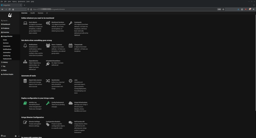Screen dimensions: 256x138
Task: Click the Config Deployment link
Action: (58, 103)
